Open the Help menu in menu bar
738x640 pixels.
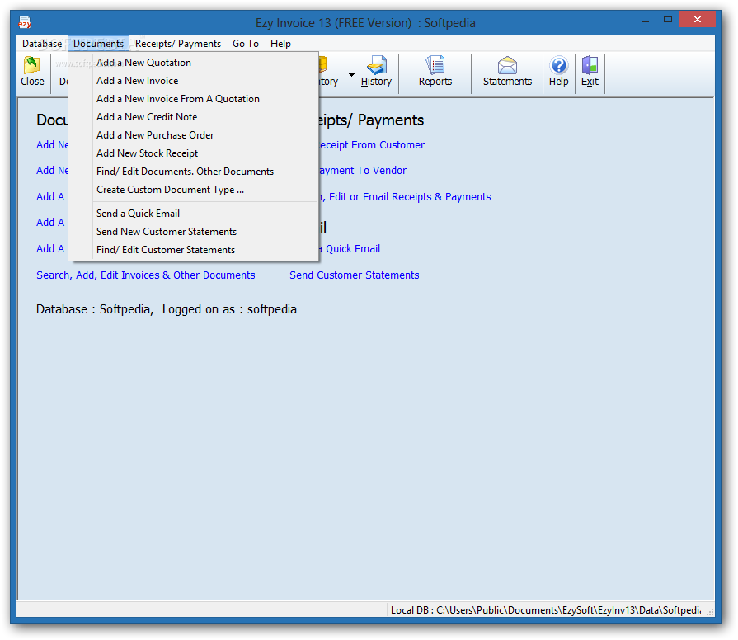(280, 44)
